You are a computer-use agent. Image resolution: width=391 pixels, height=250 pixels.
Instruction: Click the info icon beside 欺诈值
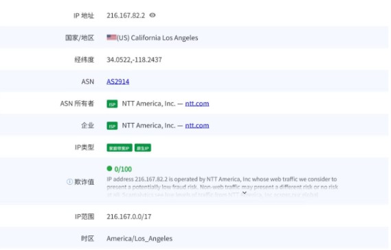[69, 182]
